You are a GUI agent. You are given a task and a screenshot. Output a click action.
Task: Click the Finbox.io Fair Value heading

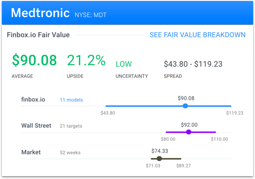[38, 35]
